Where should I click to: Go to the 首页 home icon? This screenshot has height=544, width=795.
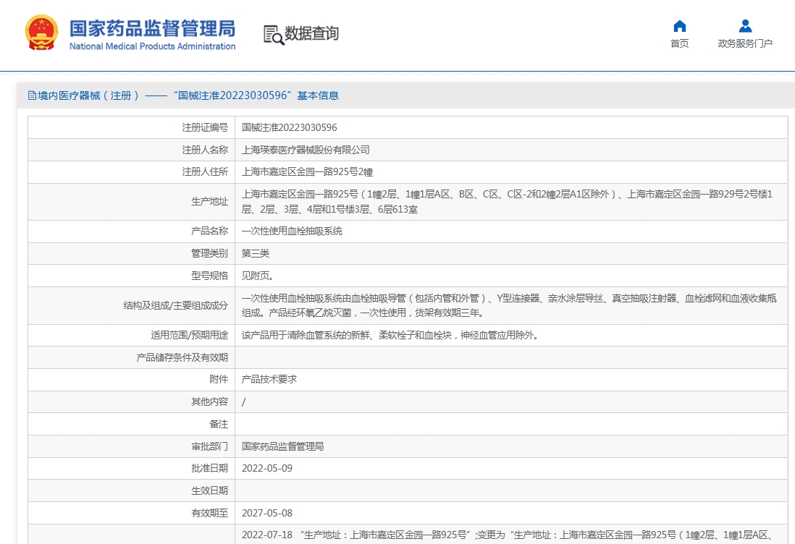click(x=679, y=26)
